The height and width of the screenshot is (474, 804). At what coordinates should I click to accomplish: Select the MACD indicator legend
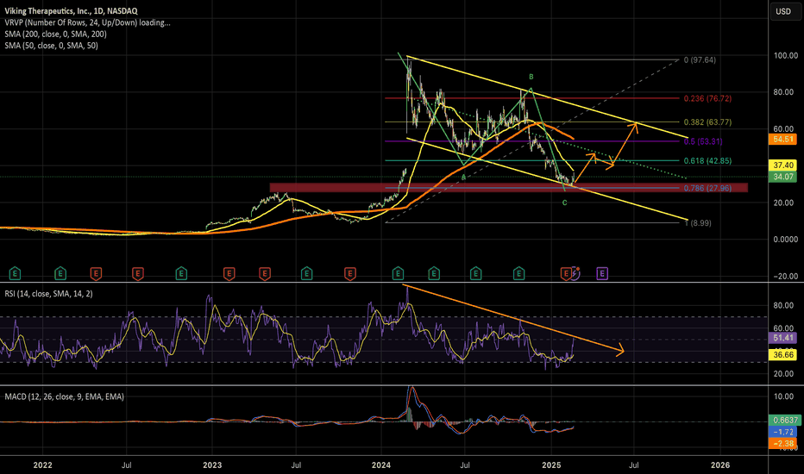64,396
